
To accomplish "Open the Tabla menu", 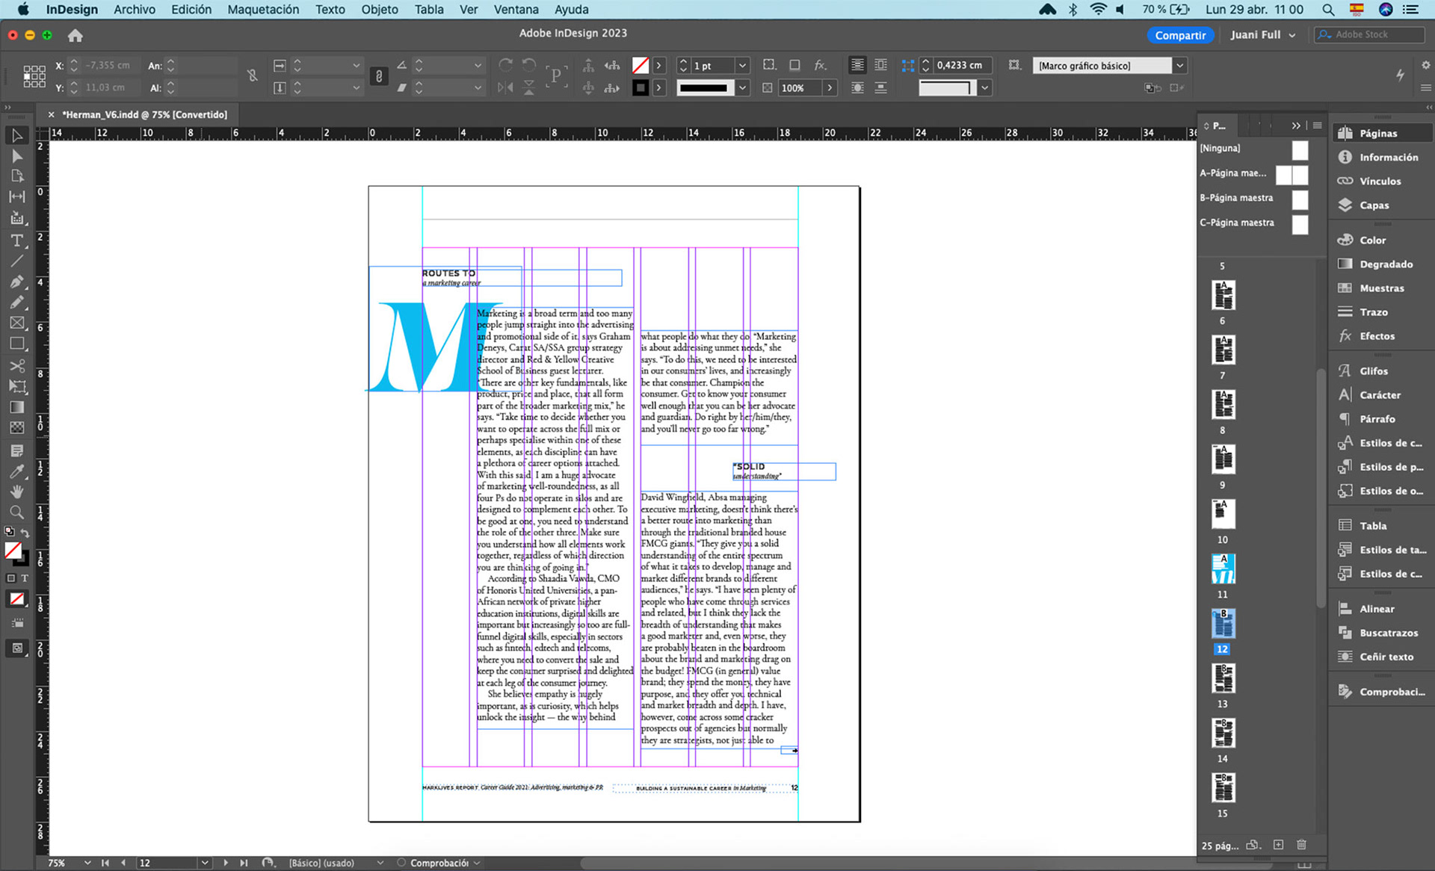I will pos(429,10).
